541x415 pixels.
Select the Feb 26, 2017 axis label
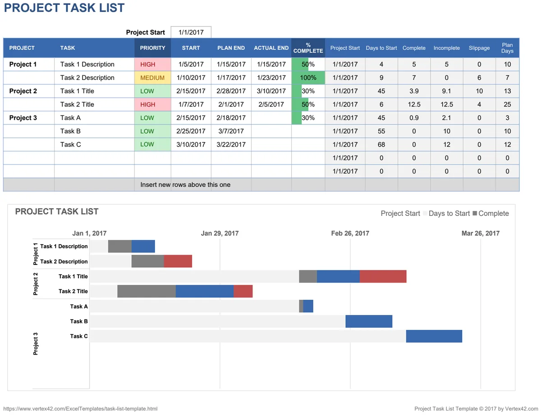[x=350, y=233]
